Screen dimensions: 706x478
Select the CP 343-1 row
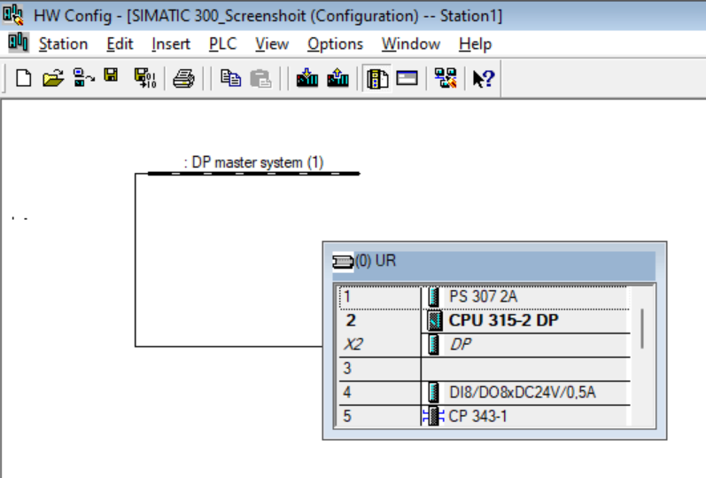[484, 416]
